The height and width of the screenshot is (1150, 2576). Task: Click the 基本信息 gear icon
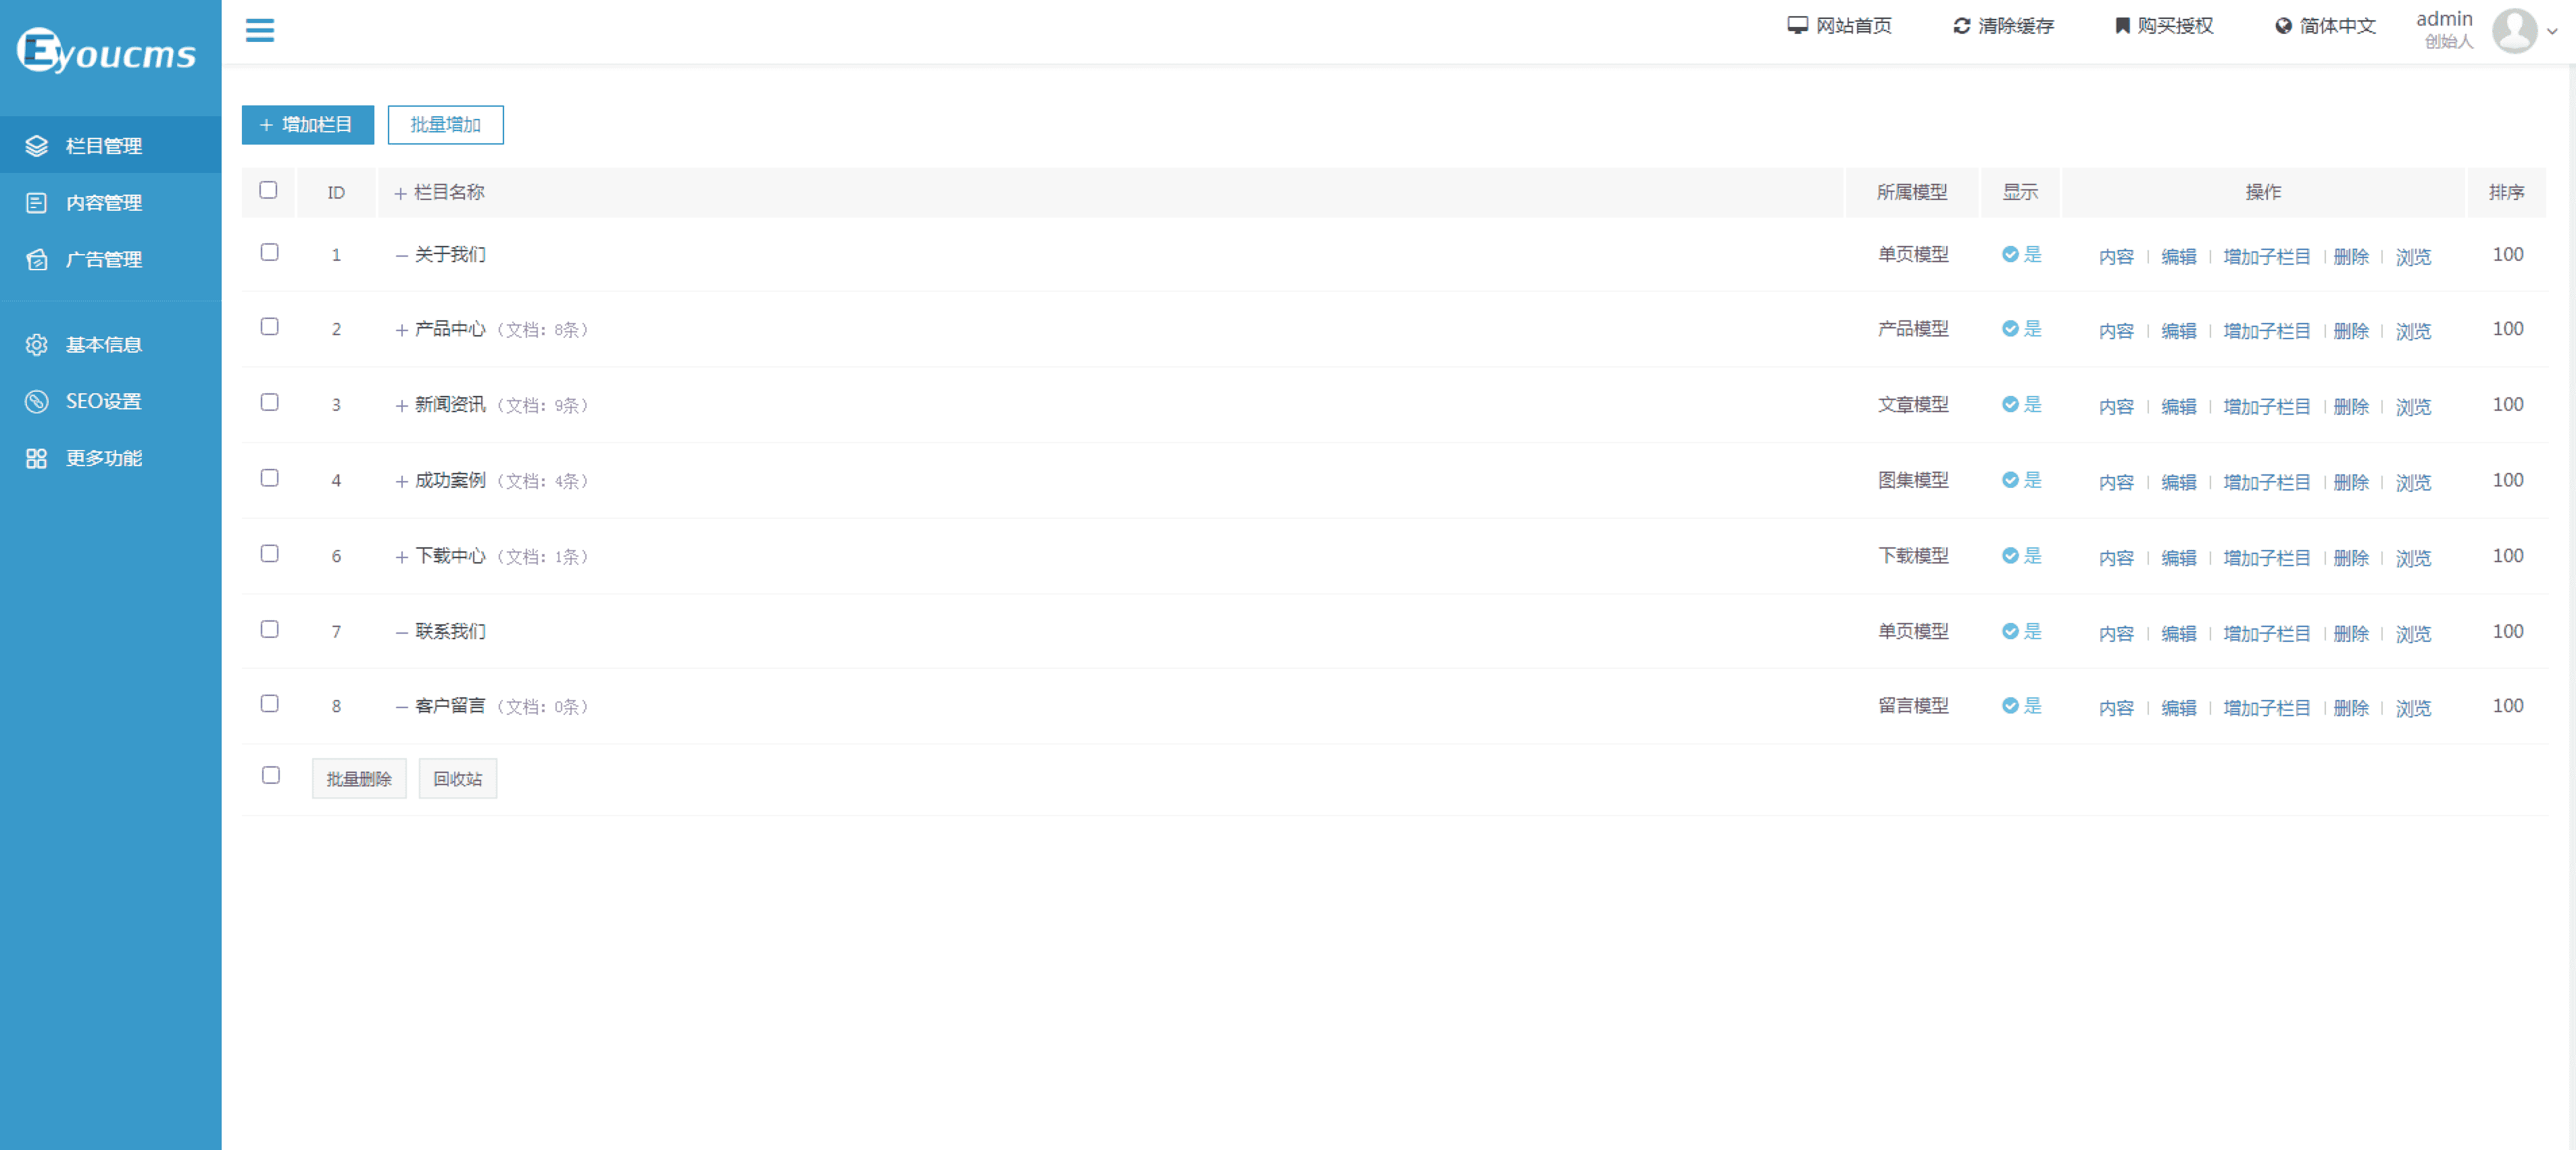coord(37,345)
